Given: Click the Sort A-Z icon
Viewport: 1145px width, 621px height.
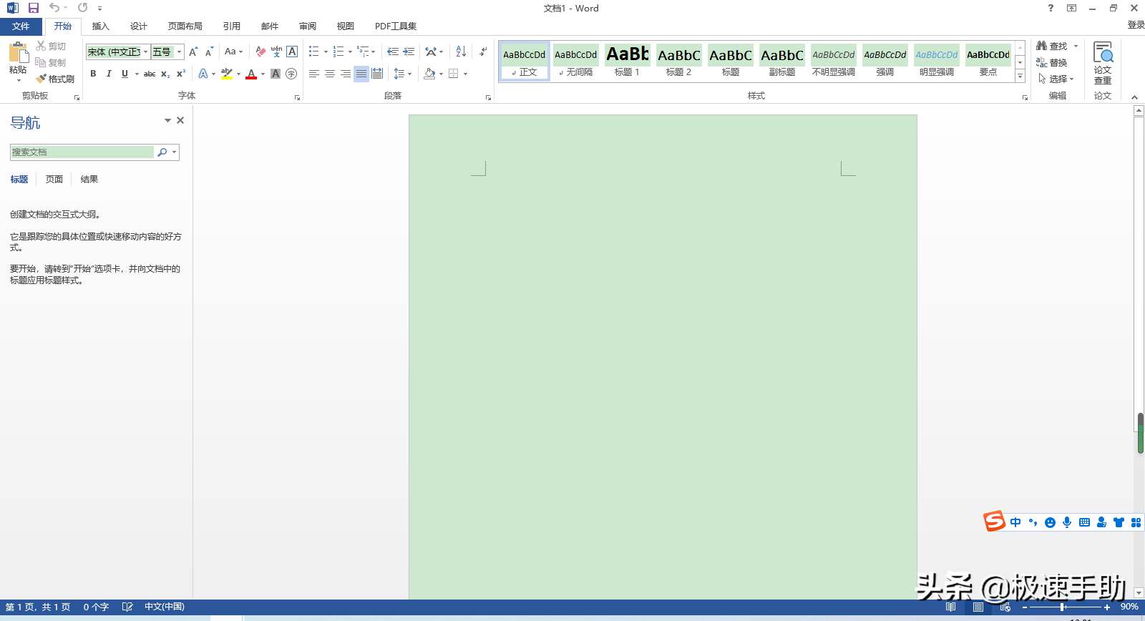Looking at the screenshot, I should click(461, 52).
